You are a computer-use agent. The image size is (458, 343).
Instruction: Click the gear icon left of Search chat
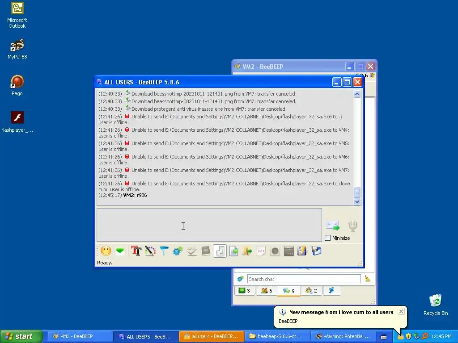pyautogui.click(x=240, y=279)
